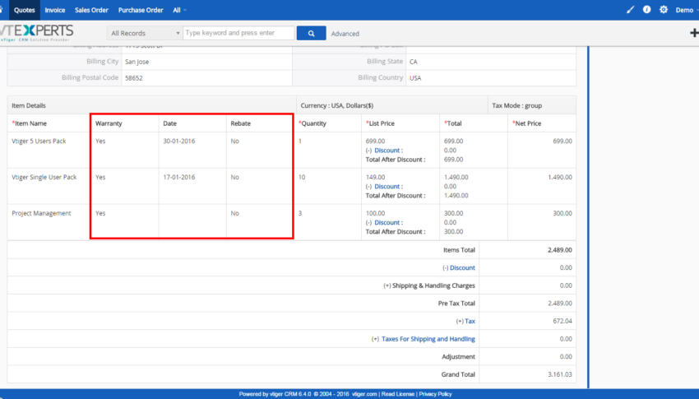Image resolution: width=699 pixels, height=399 pixels.
Task: Open the Invoice module tab
Action: tap(55, 10)
